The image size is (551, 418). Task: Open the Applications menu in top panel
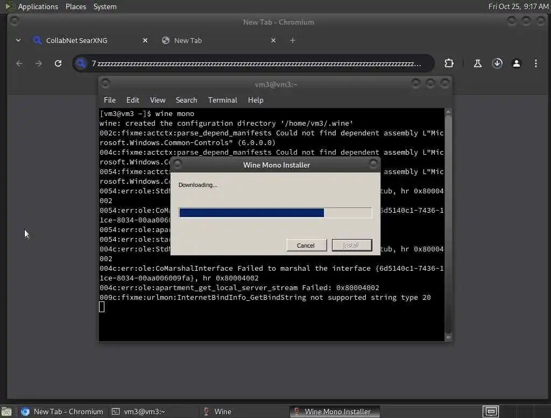pos(38,6)
